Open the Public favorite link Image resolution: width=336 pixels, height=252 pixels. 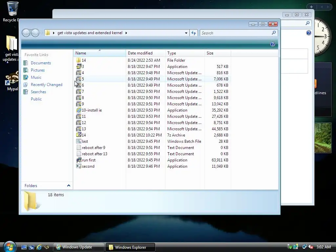(36, 99)
